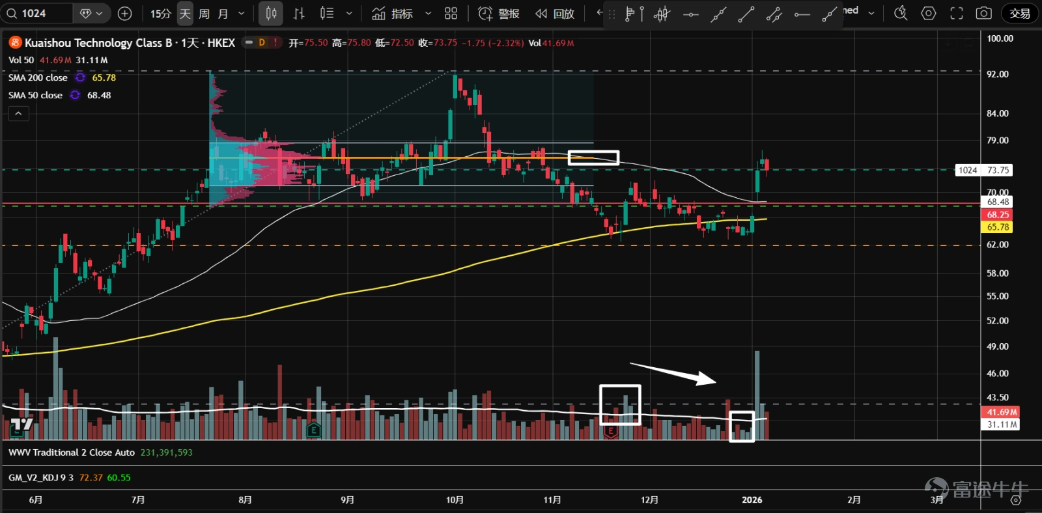Viewport: 1042px width, 513px height.
Task: Expand the indicators favorites dropdown arrow
Action: 428,13
